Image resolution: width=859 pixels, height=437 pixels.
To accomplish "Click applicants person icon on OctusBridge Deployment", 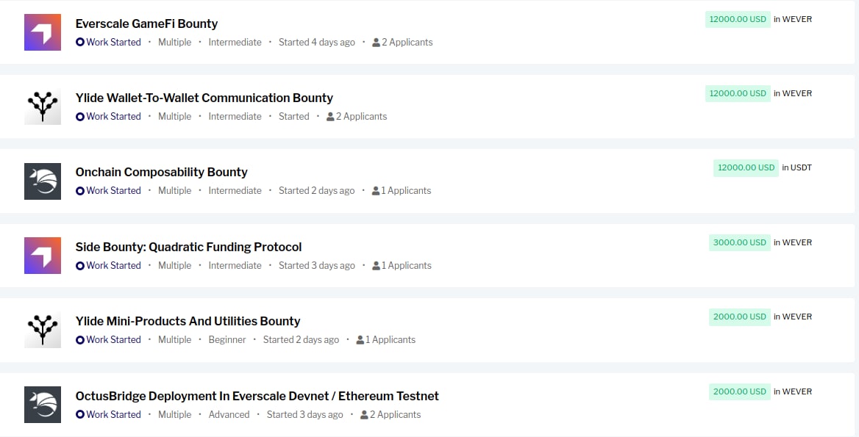I will (x=364, y=415).
